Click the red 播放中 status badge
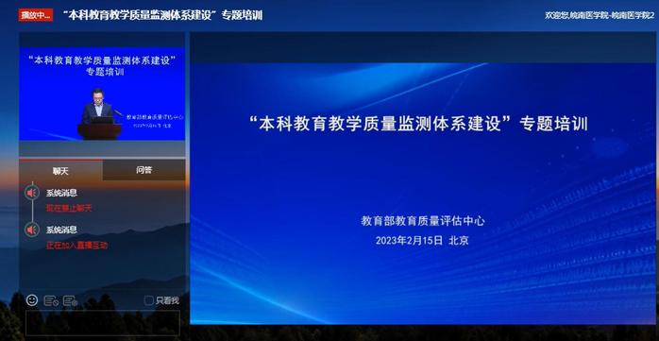The height and width of the screenshot is (341, 659). pyautogui.click(x=35, y=15)
